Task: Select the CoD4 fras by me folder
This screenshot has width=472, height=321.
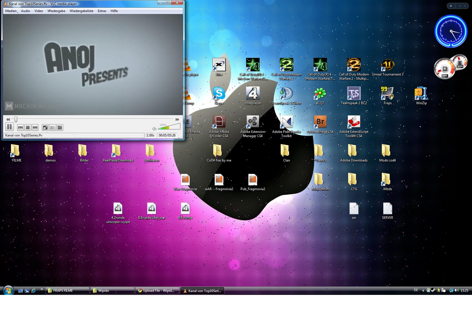Action: tap(219, 153)
